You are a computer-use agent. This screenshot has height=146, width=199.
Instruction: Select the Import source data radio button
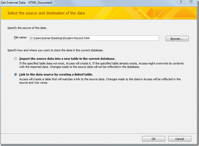pos(15,59)
